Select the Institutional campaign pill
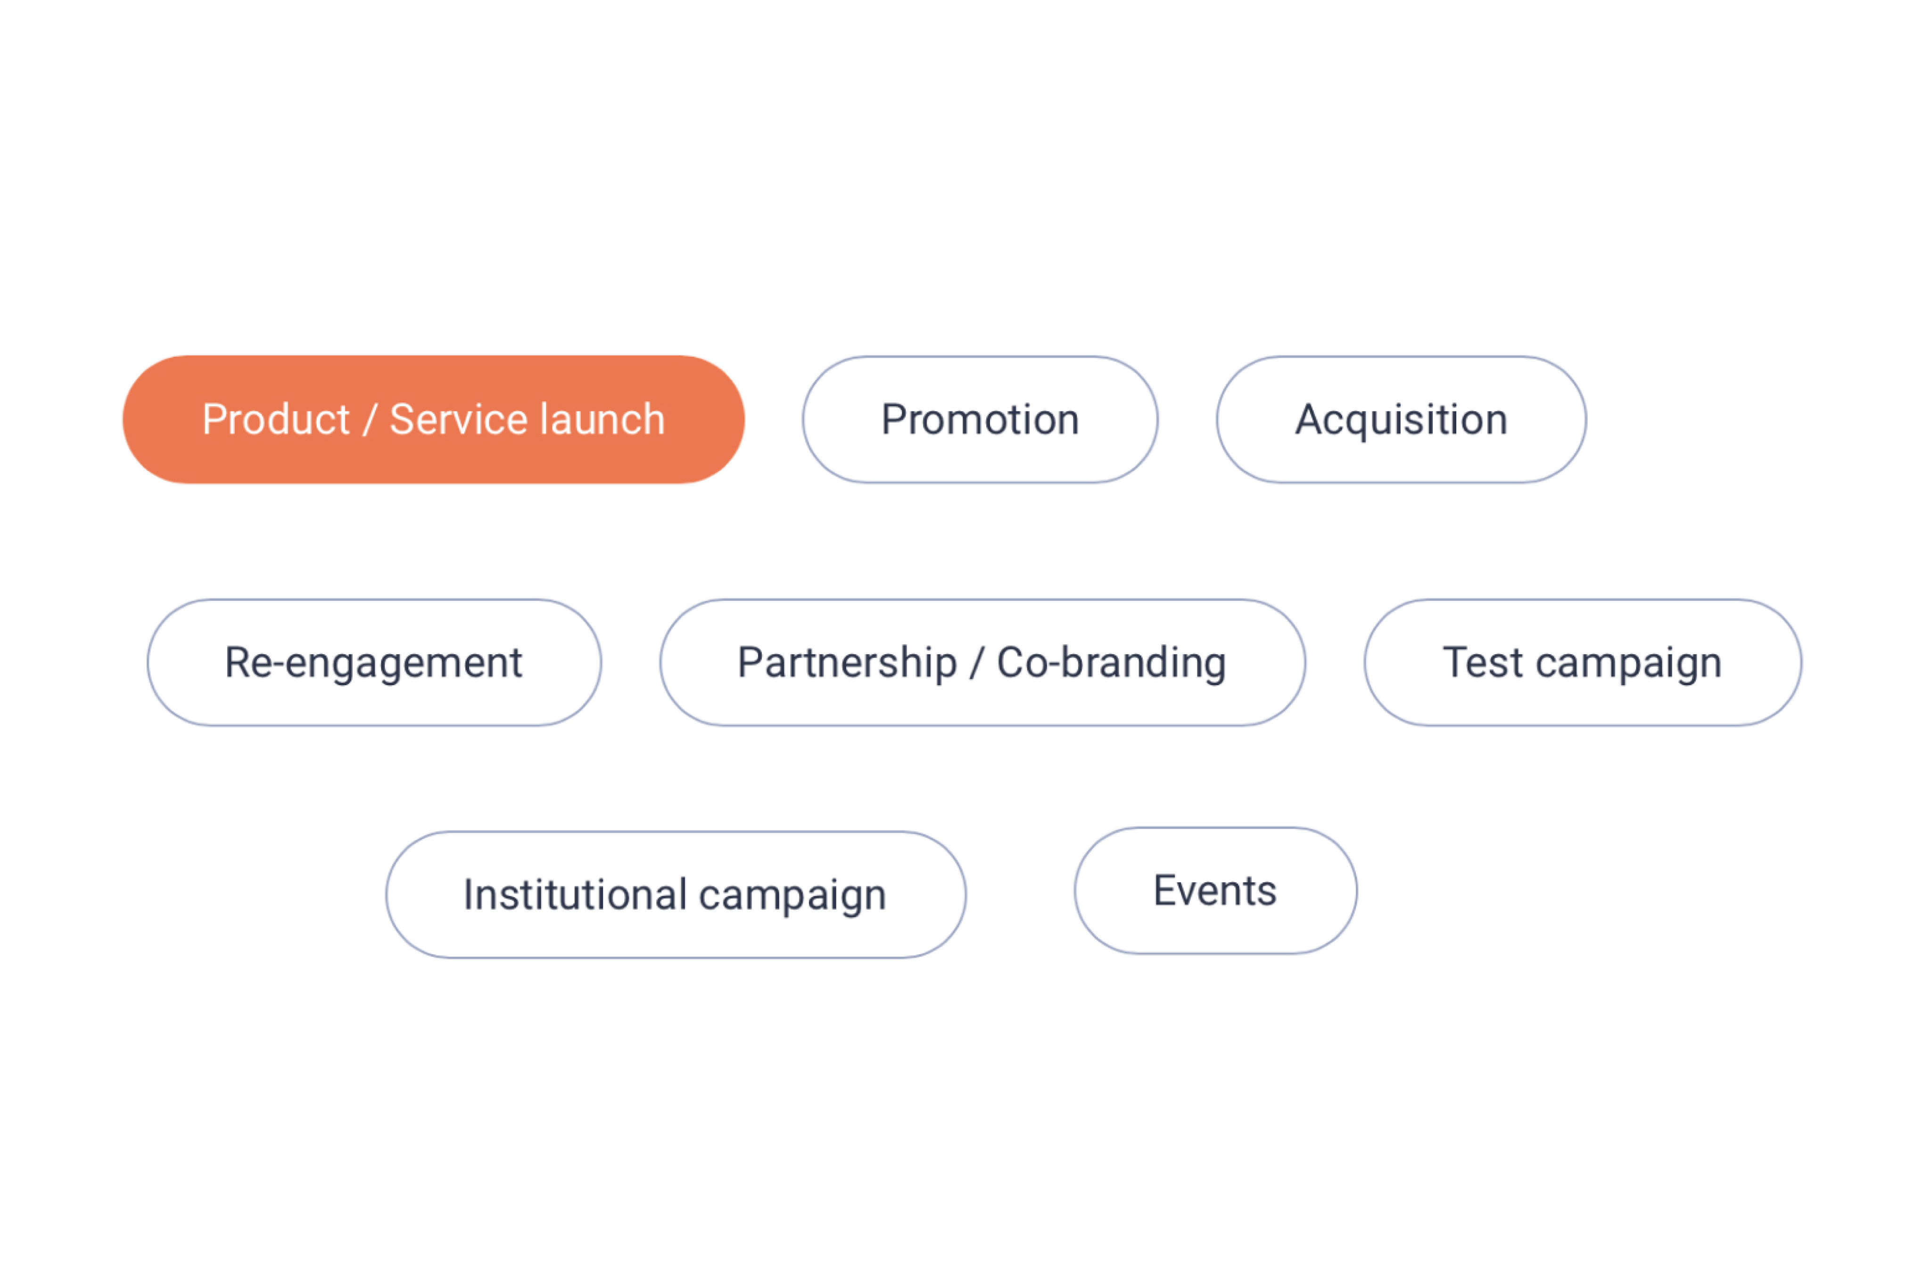 pos(675,894)
